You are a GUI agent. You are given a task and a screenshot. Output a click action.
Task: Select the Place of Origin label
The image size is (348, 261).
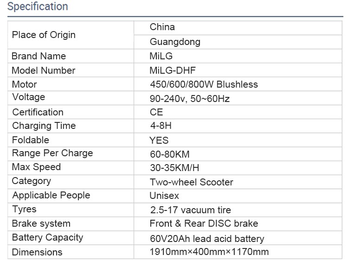[44, 35]
